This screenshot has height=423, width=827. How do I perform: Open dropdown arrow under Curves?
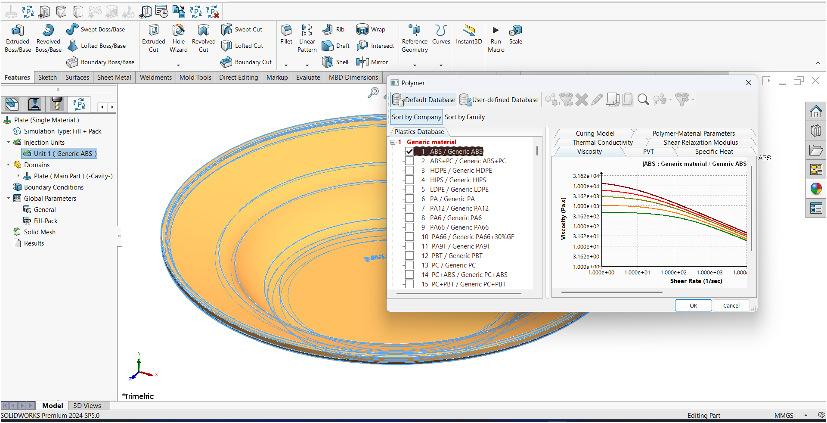pyautogui.click(x=441, y=65)
